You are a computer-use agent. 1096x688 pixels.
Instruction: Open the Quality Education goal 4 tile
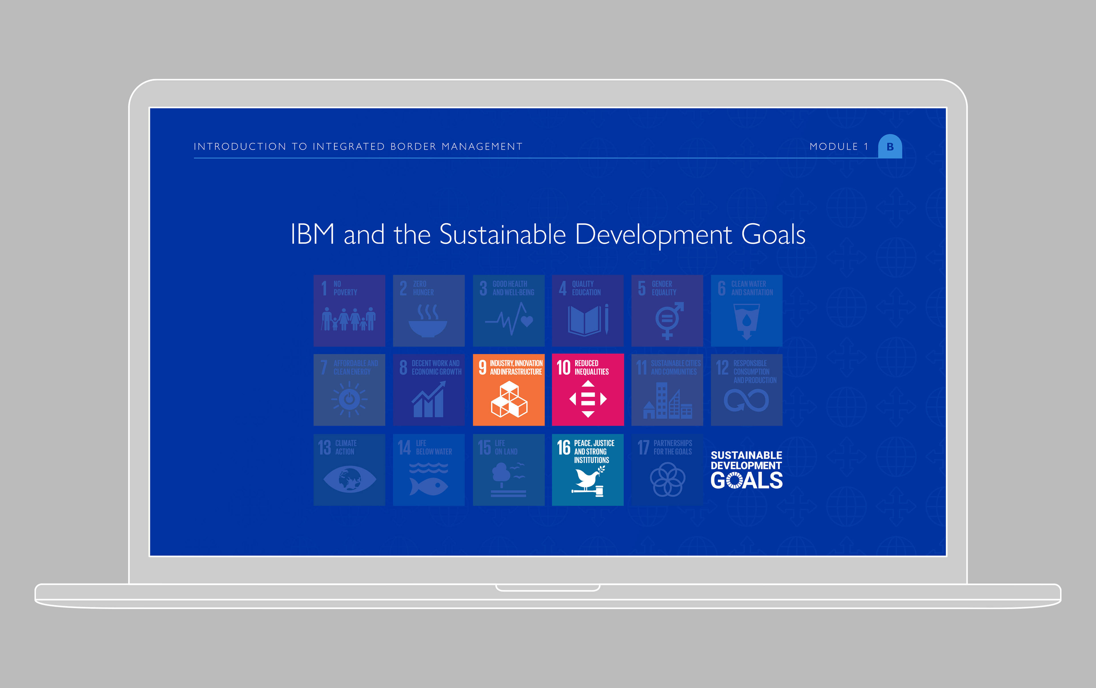click(x=587, y=310)
